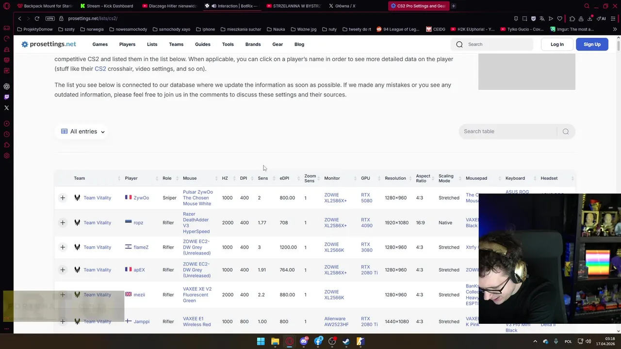
Task: Click the address bar URL
Action: coord(93,18)
